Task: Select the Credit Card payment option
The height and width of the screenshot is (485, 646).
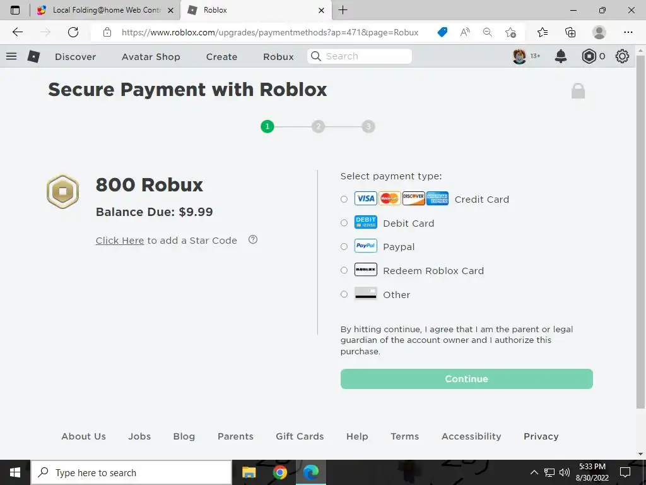Action: (x=344, y=199)
